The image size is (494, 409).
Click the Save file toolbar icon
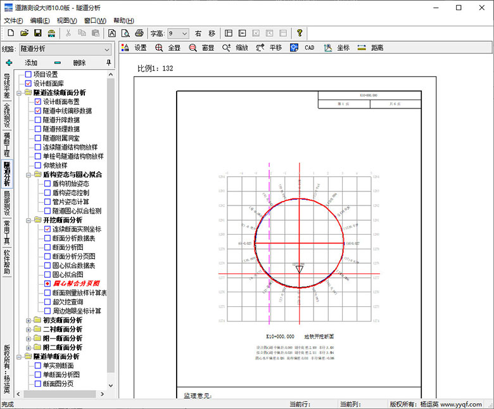pyautogui.click(x=37, y=33)
